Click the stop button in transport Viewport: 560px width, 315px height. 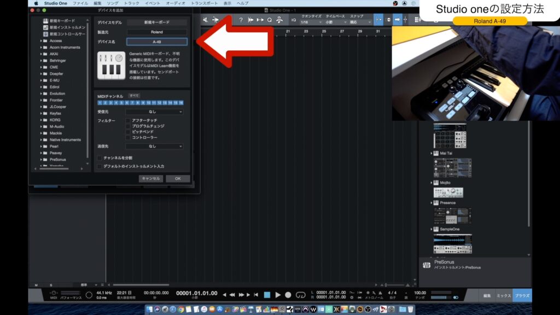267,295
